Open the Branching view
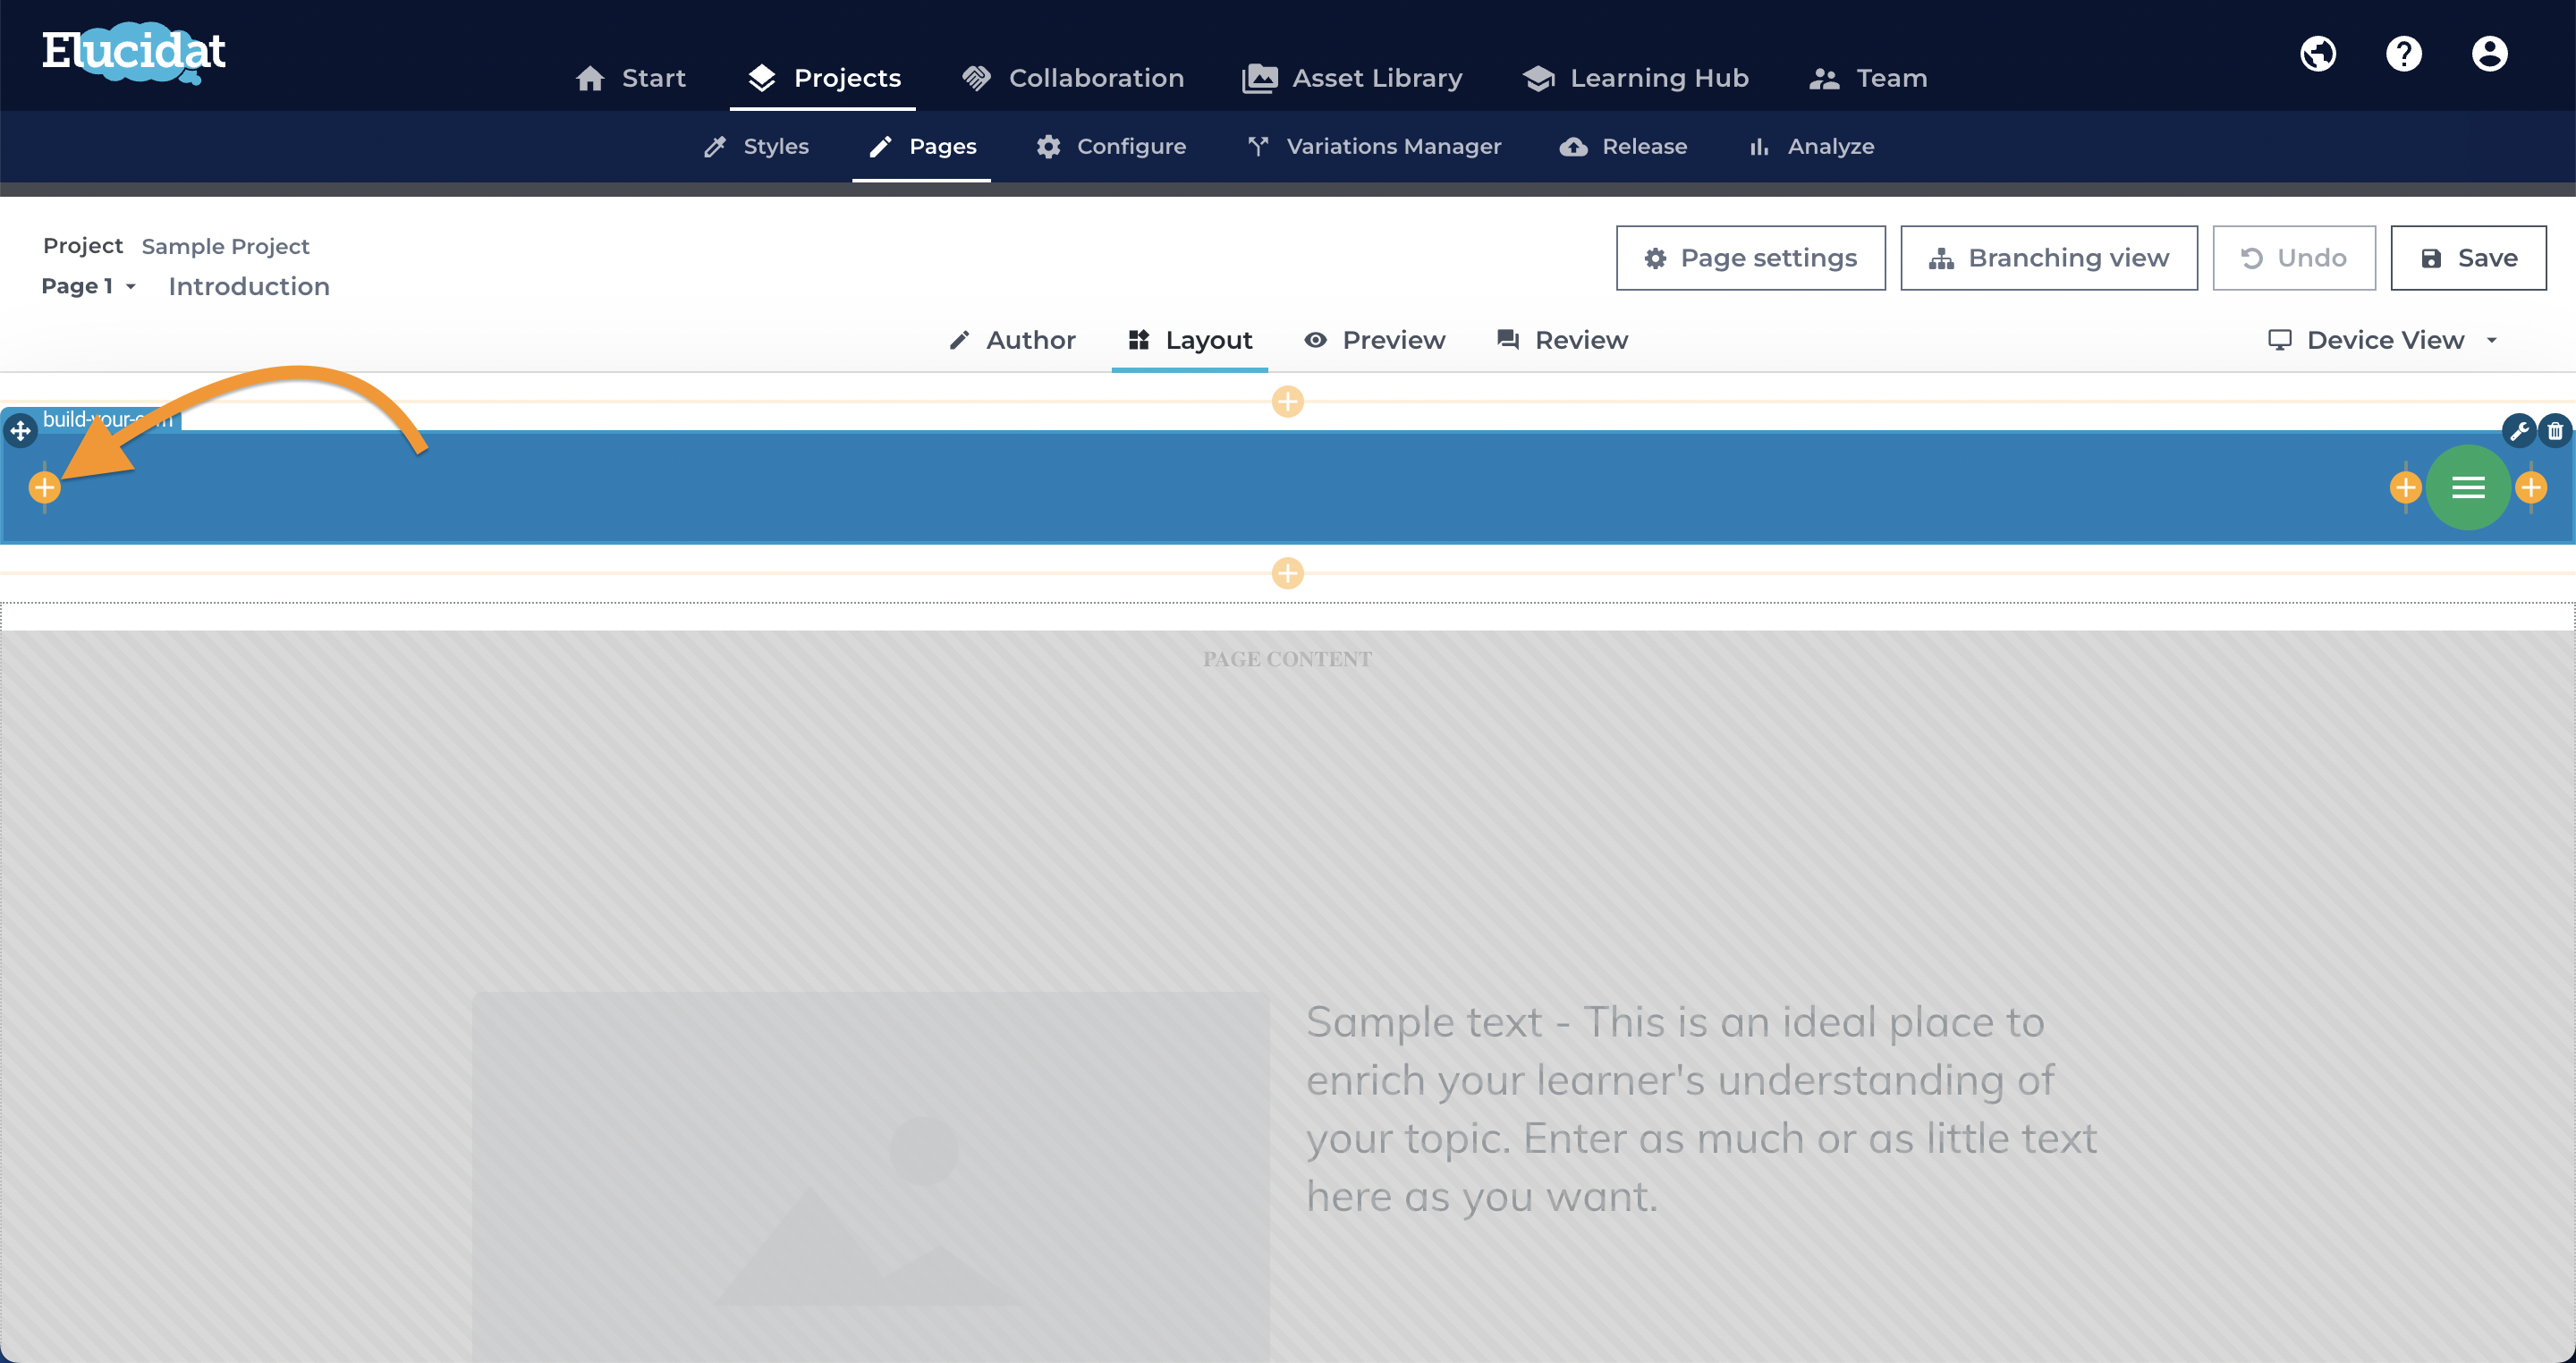Screen dimensions: 2576x1363 pos(2049,258)
